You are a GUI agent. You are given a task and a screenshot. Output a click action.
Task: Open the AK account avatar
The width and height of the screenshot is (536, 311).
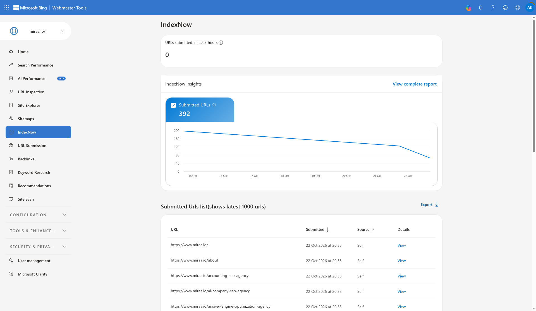coord(530,8)
